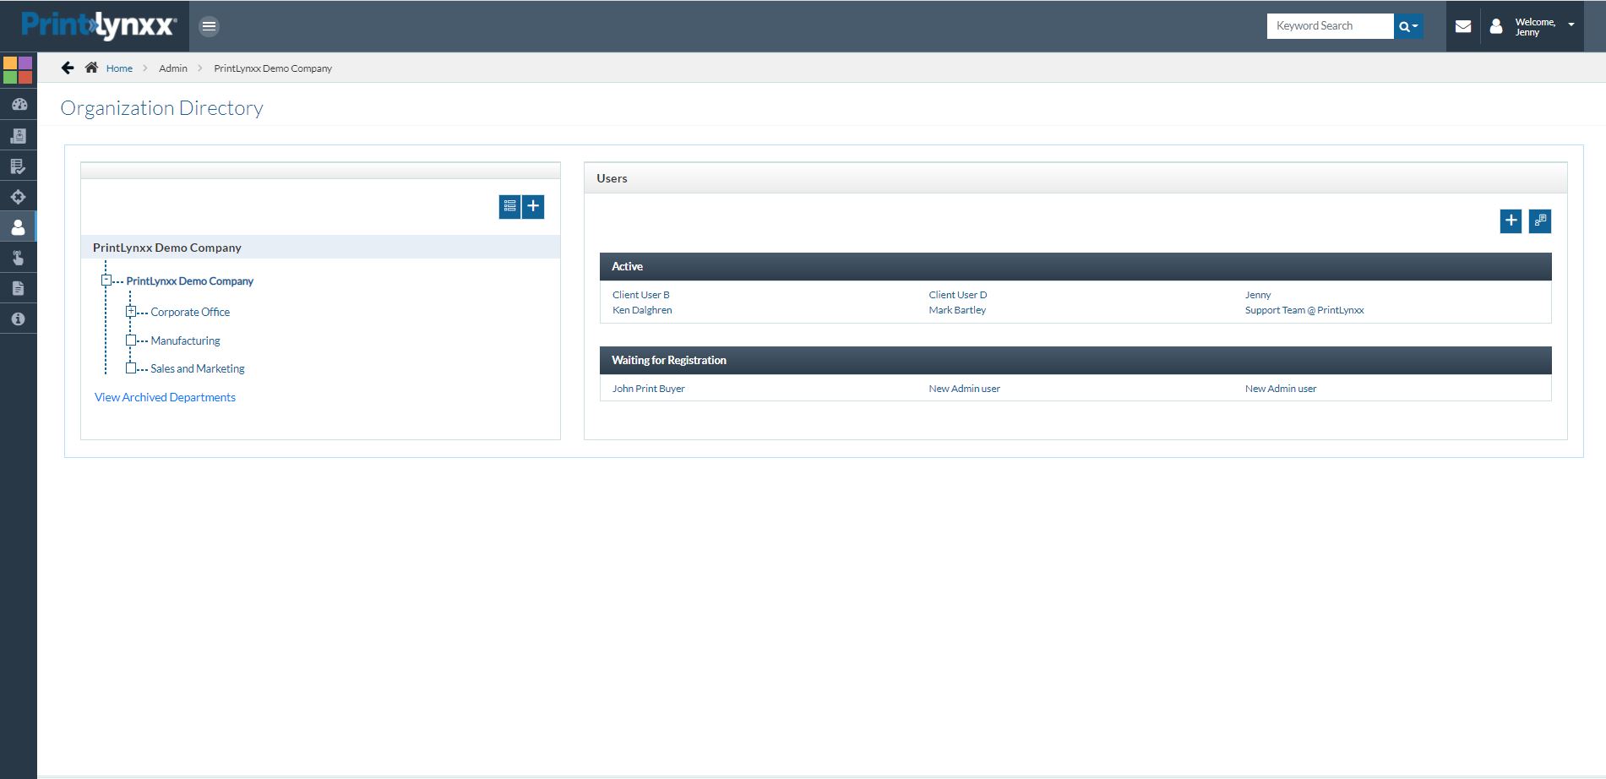Viewport: 1606px width, 779px height.
Task: Open the envelope messages icon in the top bar
Action: pos(1462,26)
